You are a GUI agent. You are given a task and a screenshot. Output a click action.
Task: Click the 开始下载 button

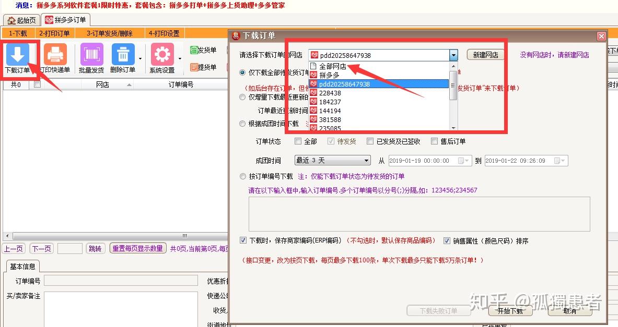pos(510,311)
